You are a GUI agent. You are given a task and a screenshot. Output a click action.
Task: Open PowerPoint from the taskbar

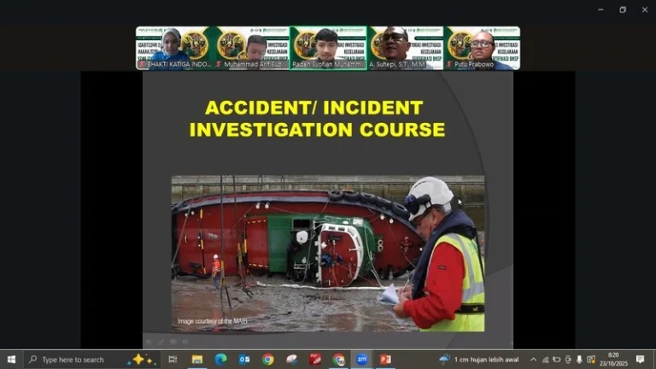385,360
